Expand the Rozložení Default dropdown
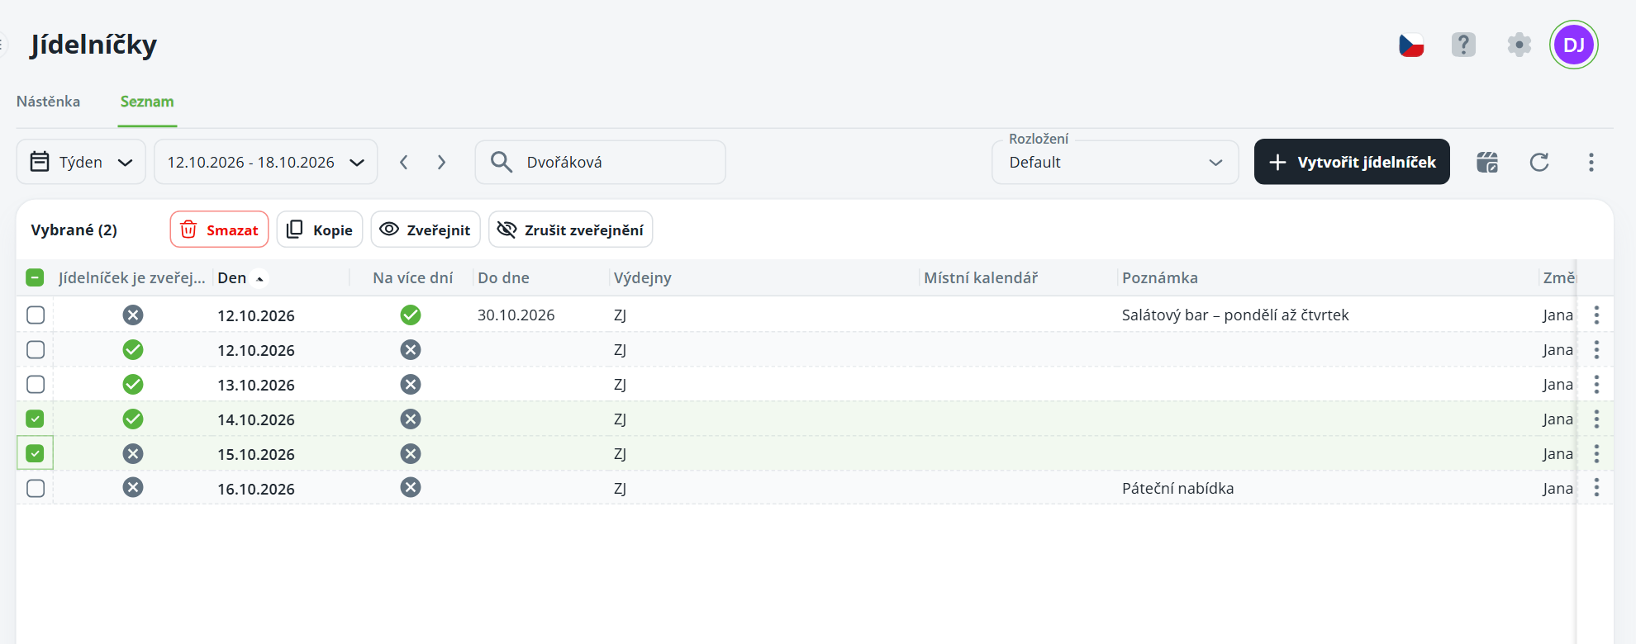Screen dimensions: 1636x644 pos(1115,162)
